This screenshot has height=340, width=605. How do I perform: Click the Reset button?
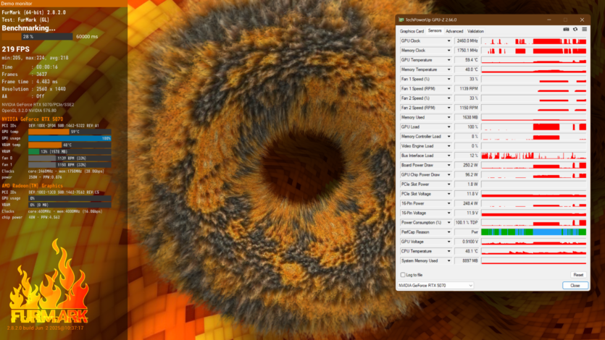(578, 275)
